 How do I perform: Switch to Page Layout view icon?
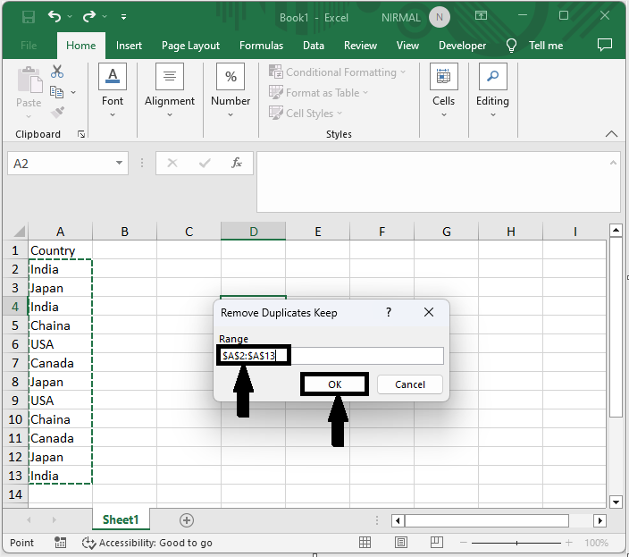click(x=401, y=543)
